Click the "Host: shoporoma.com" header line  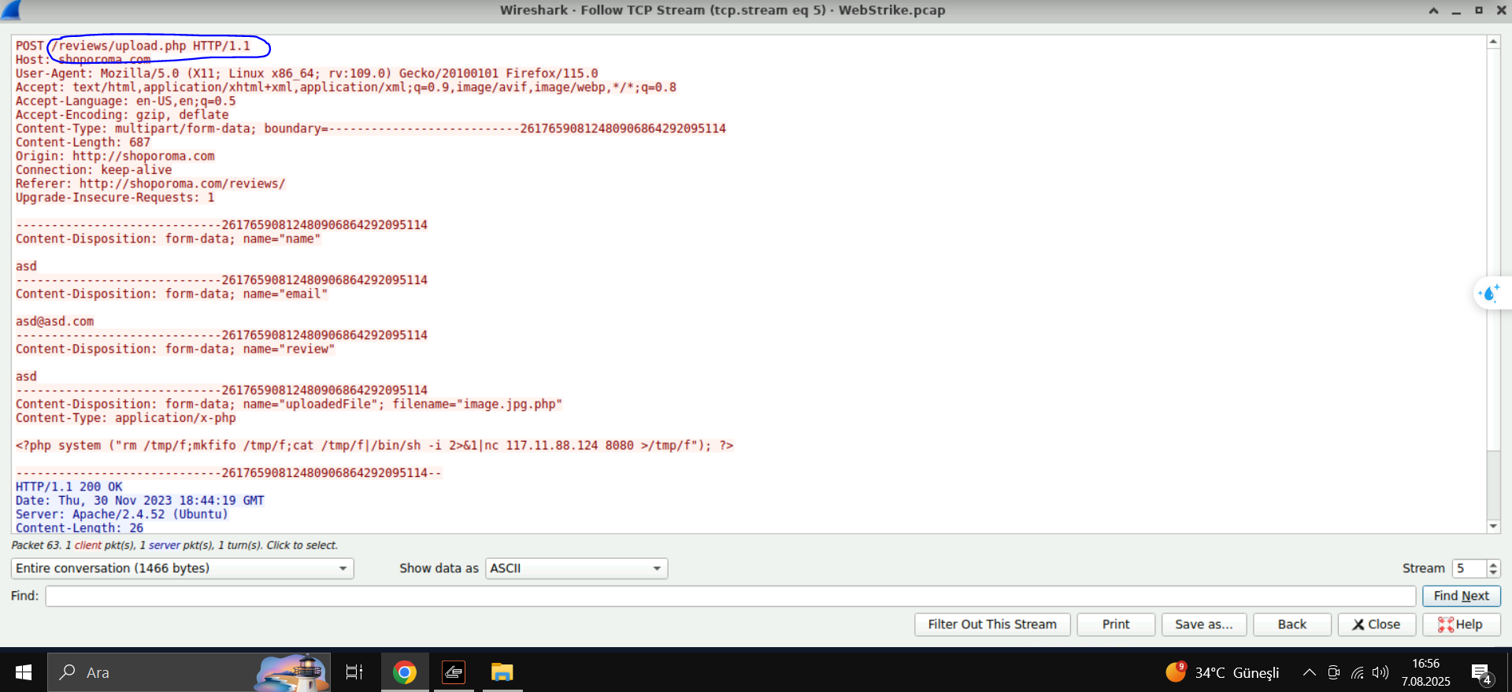tap(83, 60)
